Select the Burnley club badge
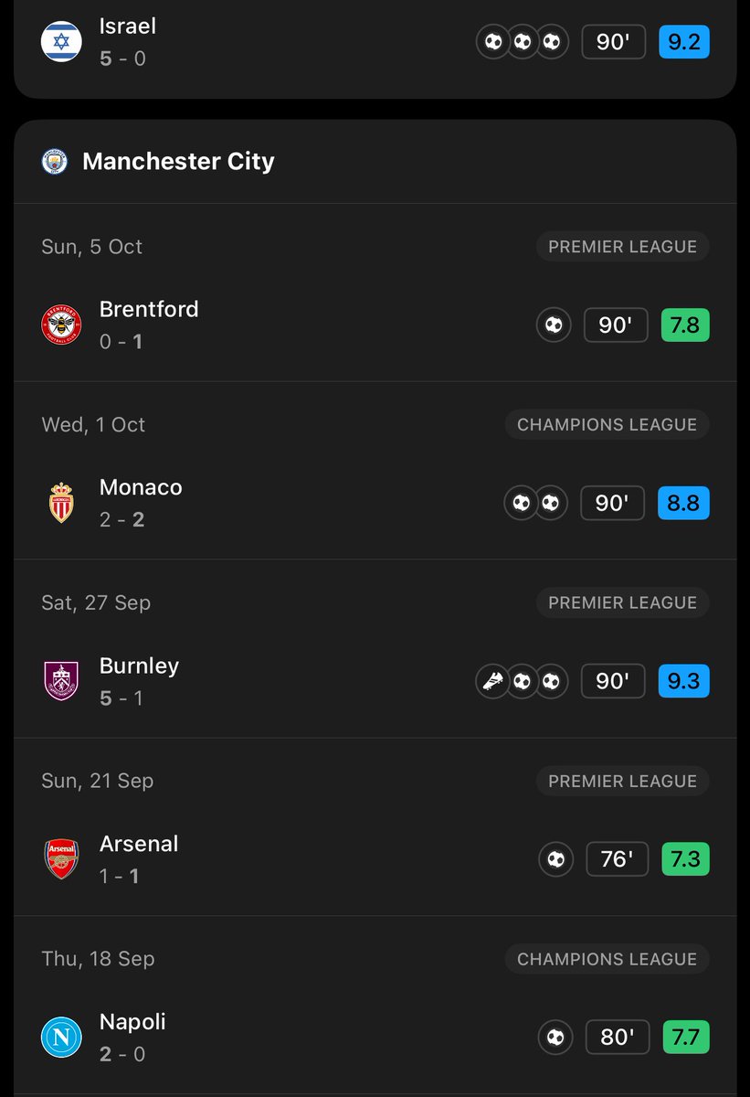Viewport: 750px width, 1097px height. pos(61,681)
